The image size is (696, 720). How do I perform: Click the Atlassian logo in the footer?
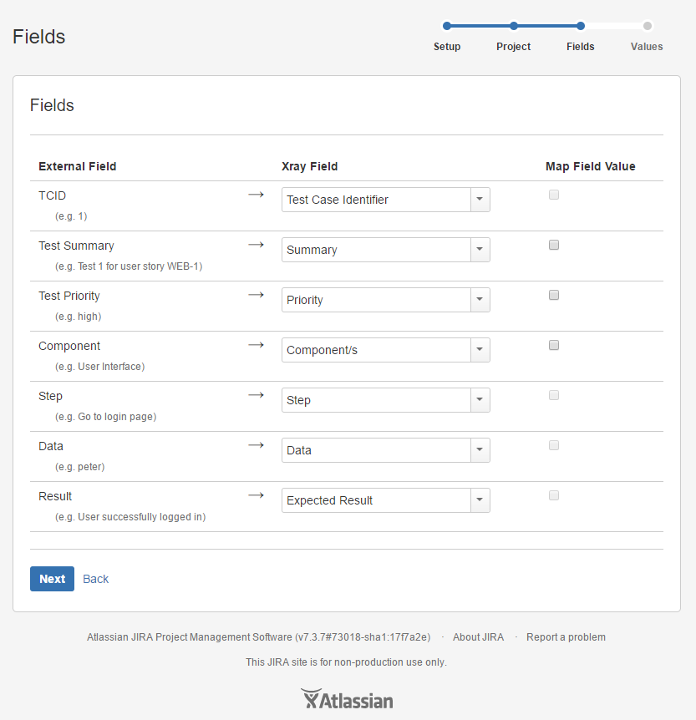click(347, 699)
